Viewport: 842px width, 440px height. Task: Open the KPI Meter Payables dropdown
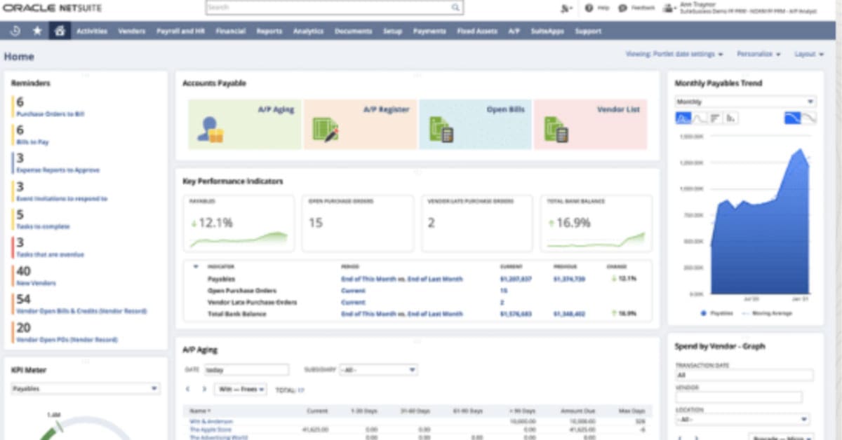(86, 388)
